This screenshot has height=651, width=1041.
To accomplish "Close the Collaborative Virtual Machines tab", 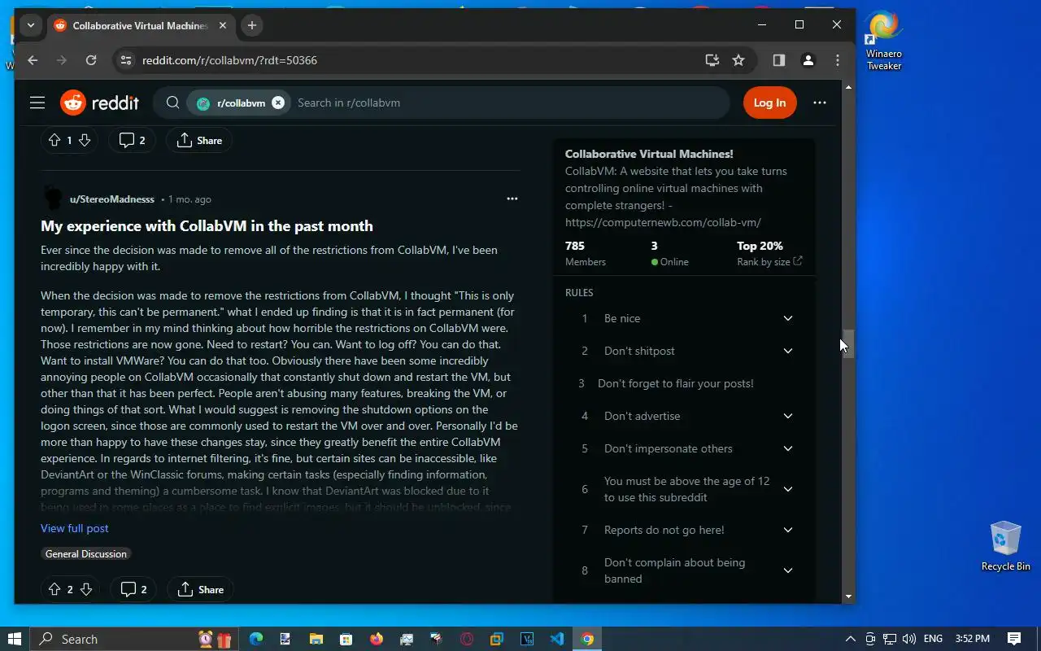I will (x=223, y=25).
